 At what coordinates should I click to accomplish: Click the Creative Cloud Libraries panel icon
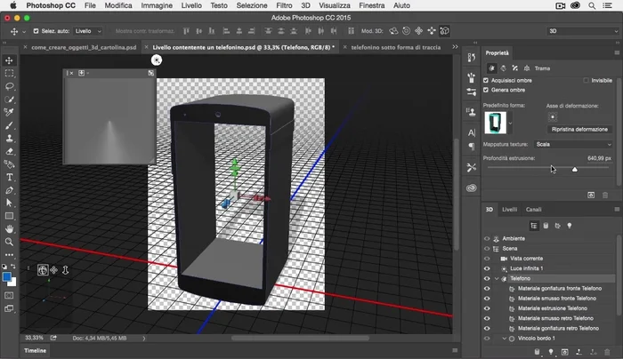[472, 187]
